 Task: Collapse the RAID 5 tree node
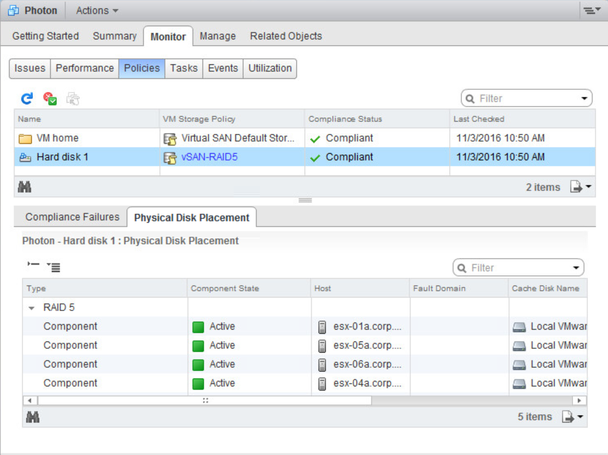[32, 308]
